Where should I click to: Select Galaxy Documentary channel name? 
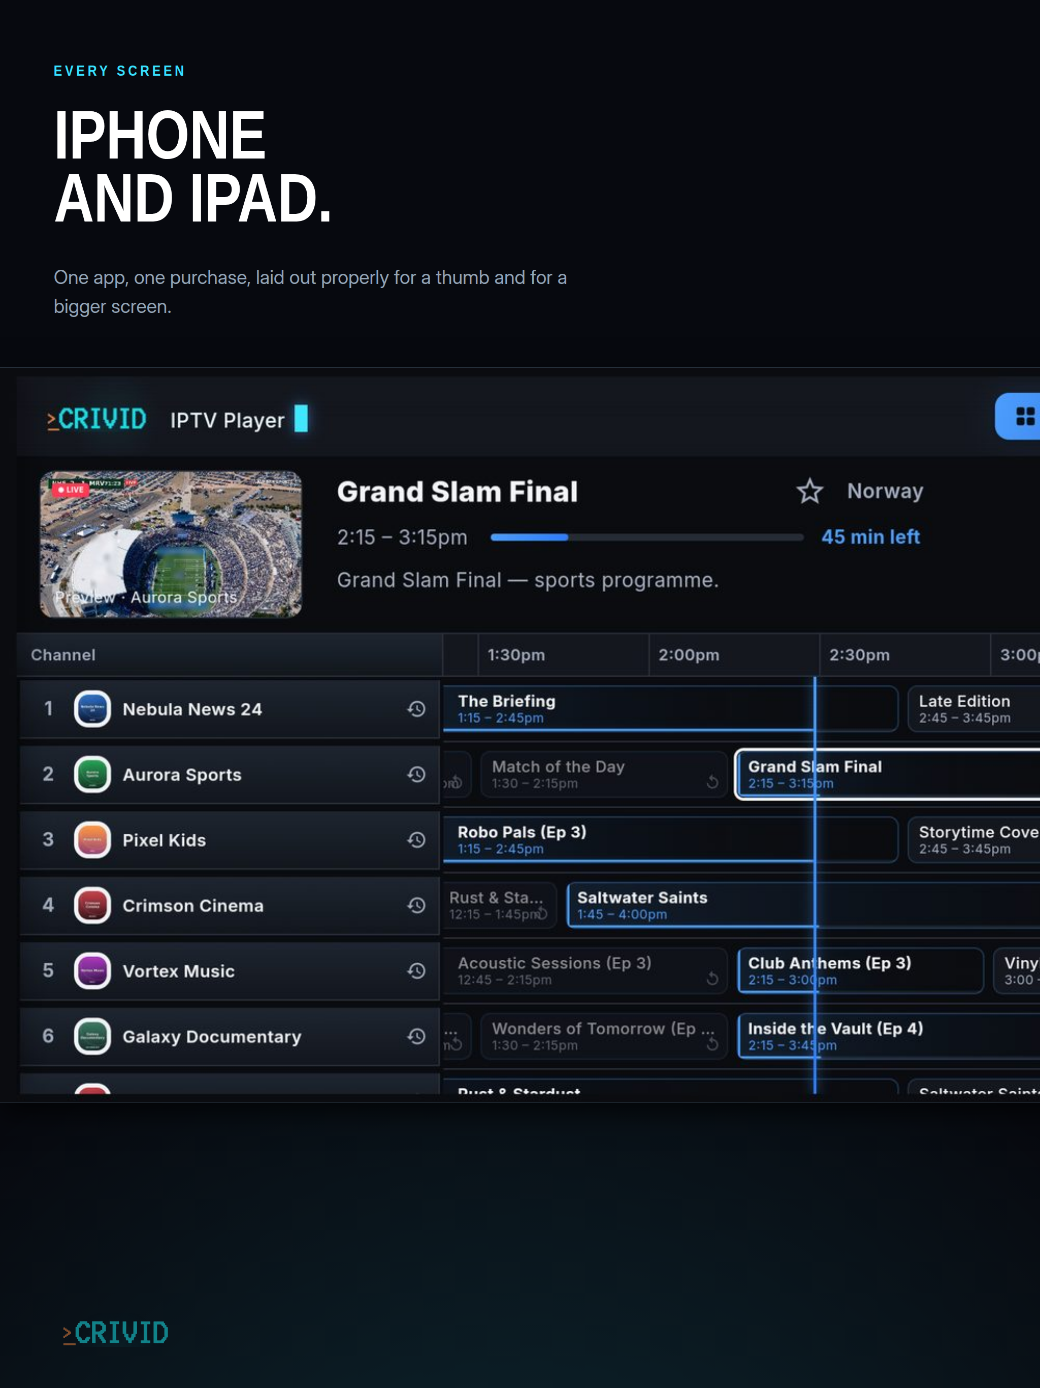click(x=212, y=1036)
